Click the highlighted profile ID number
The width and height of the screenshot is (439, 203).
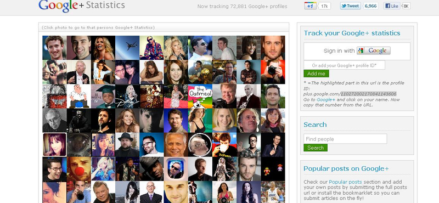(x=368, y=94)
